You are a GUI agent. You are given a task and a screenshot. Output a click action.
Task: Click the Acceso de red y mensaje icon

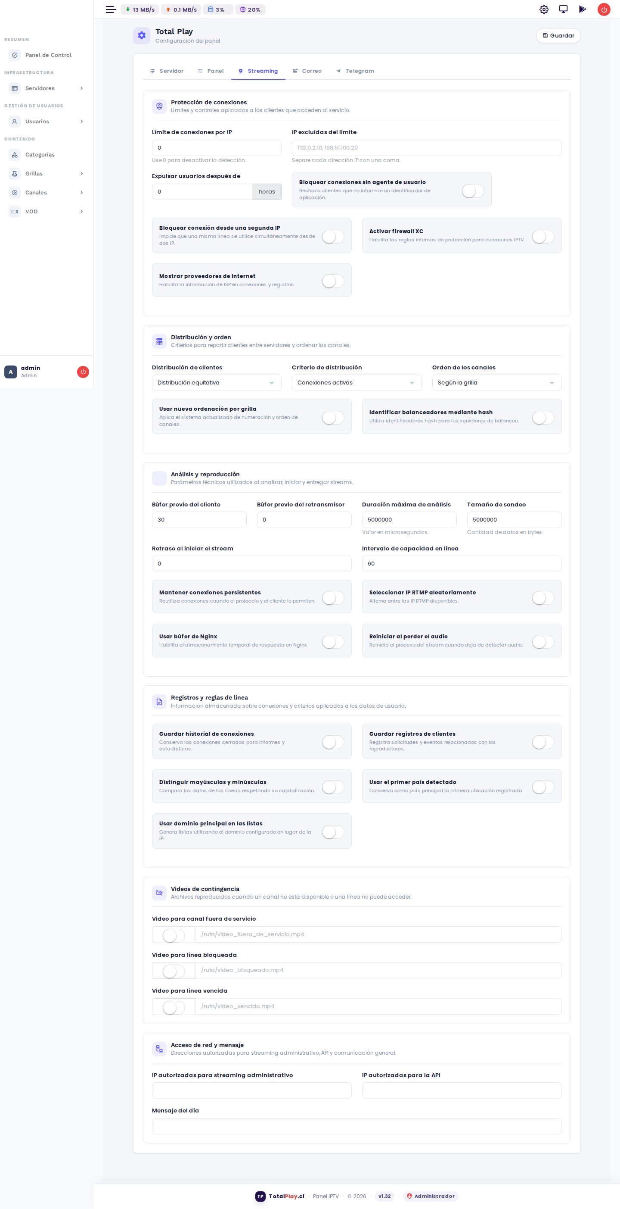159,1049
